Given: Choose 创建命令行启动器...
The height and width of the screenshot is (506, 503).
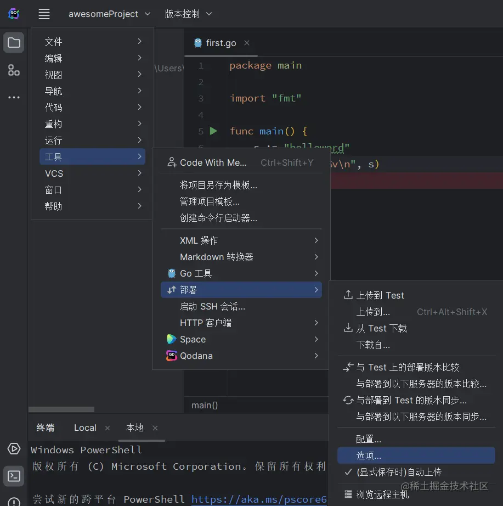Looking at the screenshot, I should [x=241, y=218].
